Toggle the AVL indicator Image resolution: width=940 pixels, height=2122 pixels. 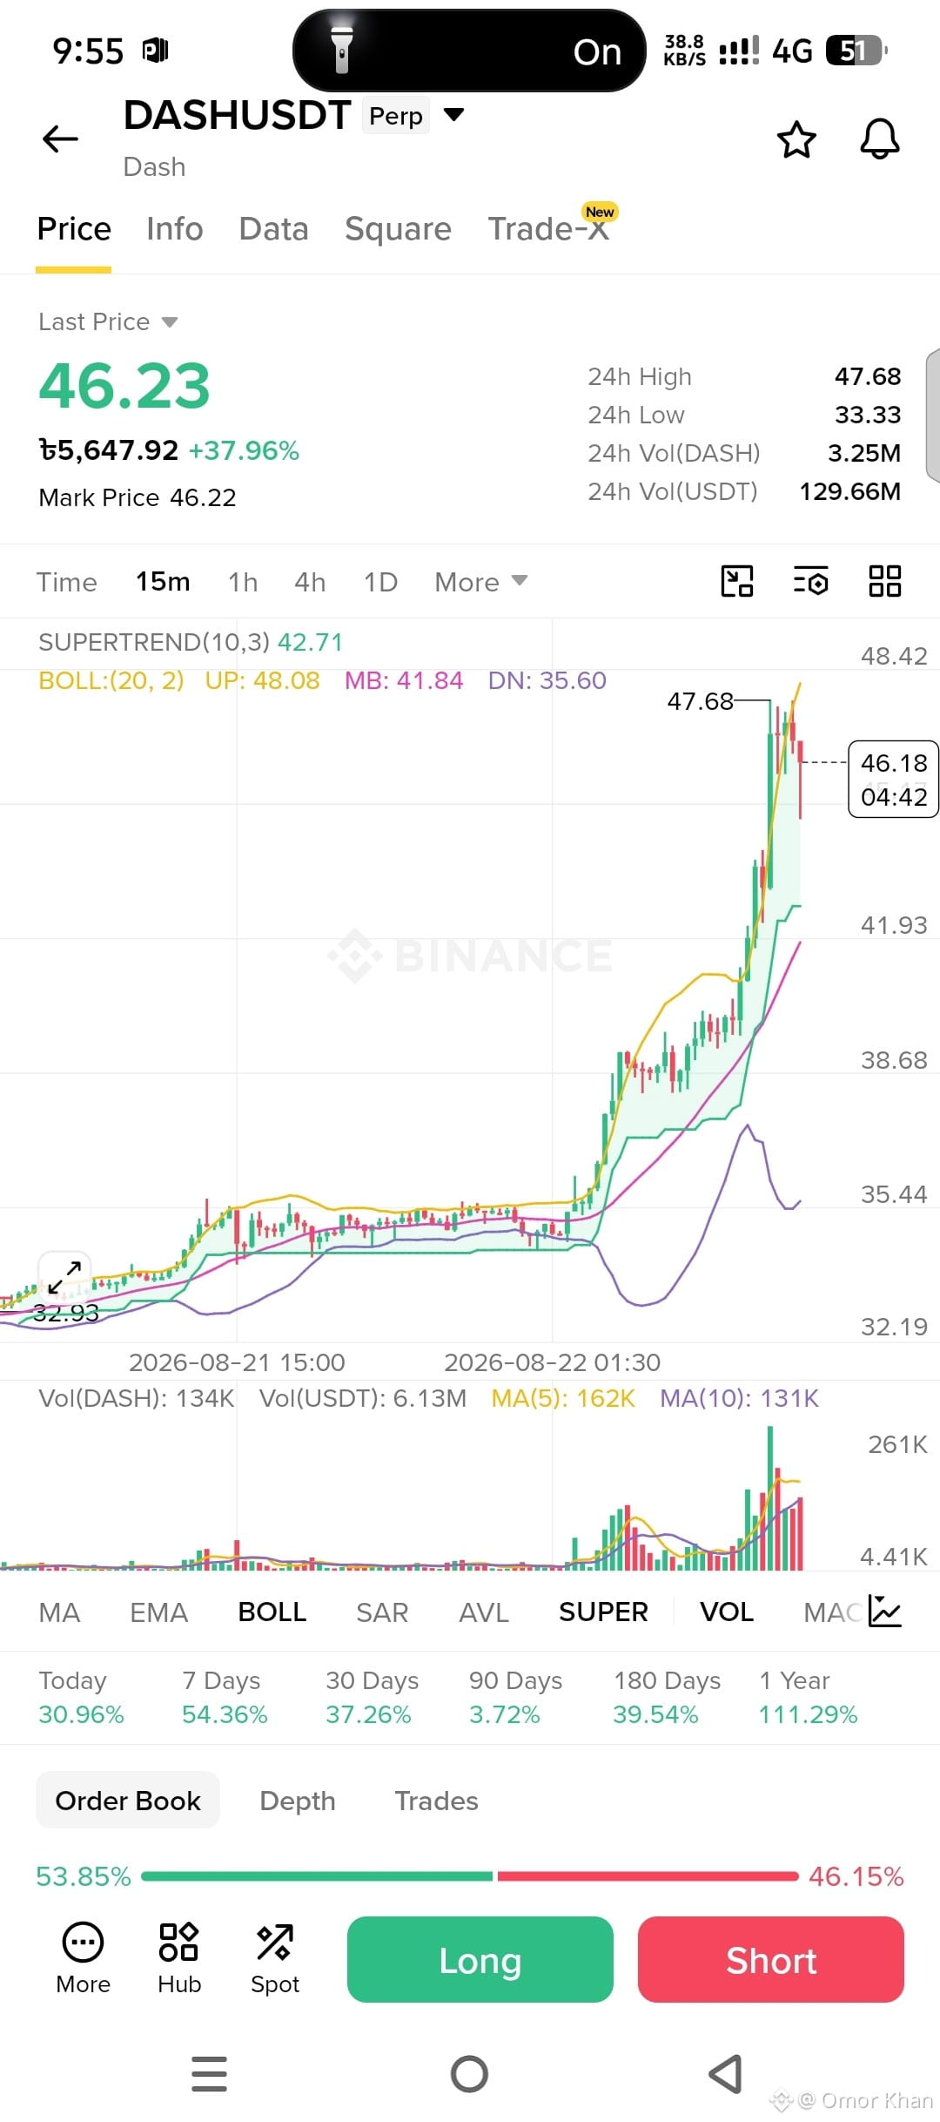tap(484, 1612)
